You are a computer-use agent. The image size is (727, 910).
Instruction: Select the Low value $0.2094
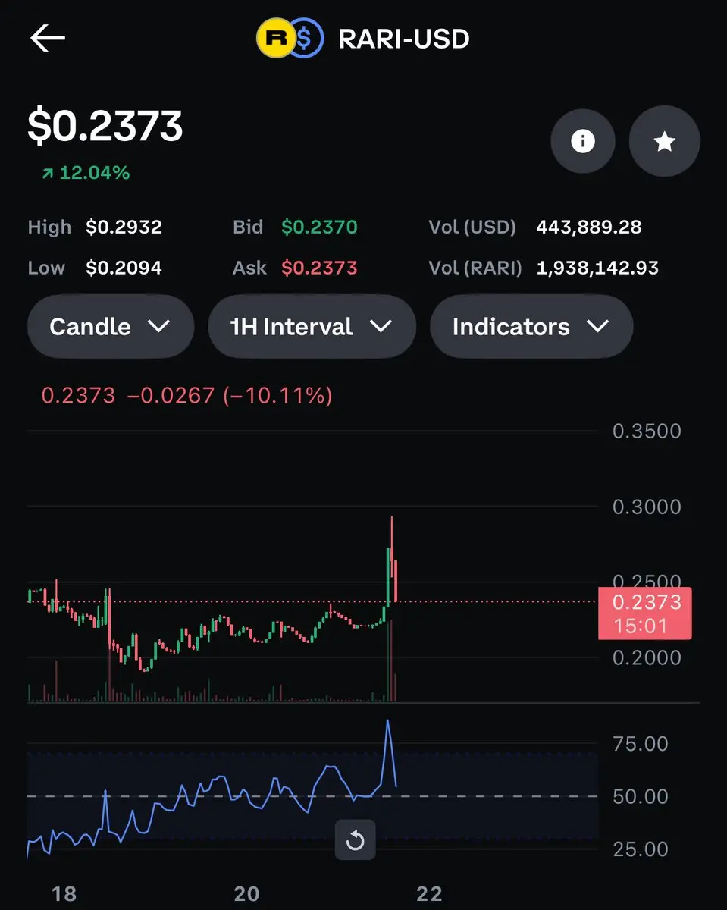pyautogui.click(x=124, y=267)
